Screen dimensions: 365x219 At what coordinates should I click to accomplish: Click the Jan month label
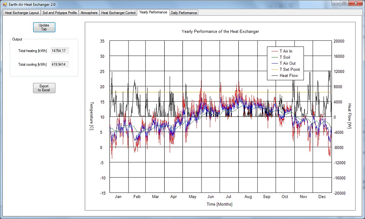coord(118,197)
